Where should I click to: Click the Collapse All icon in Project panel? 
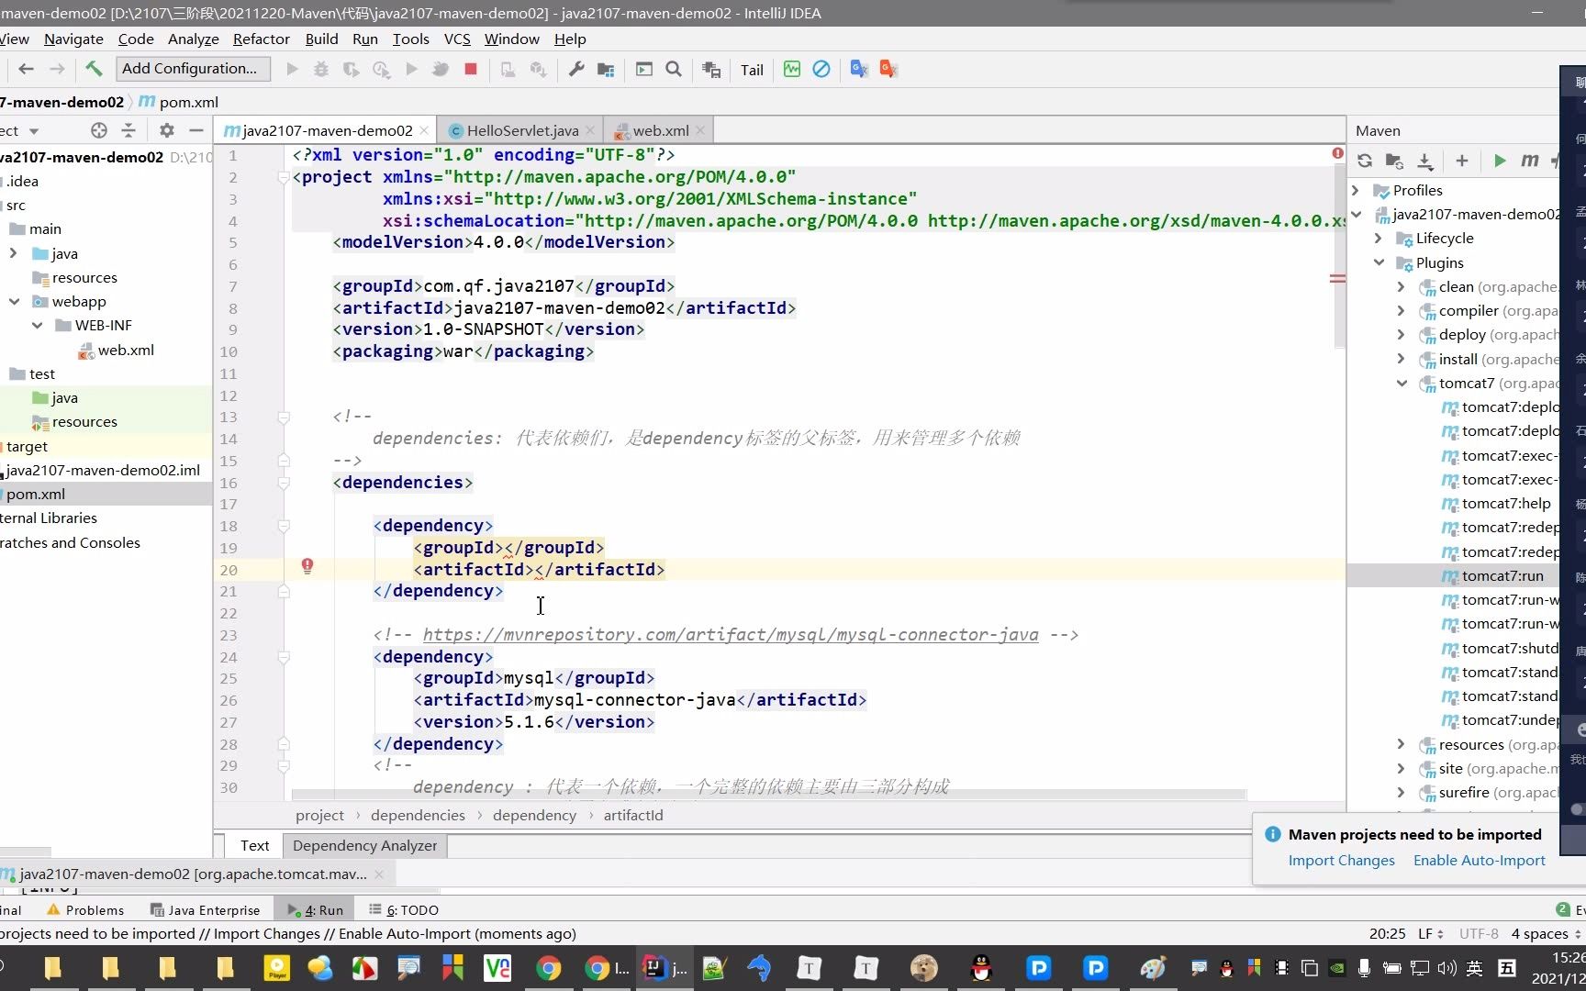pyautogui.click(x=128, y=130)
